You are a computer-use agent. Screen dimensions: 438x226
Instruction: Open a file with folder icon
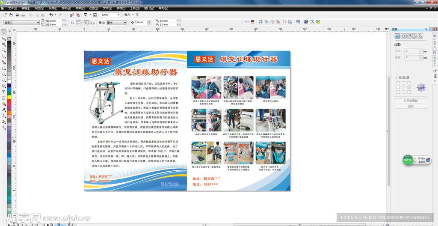[x=11, y=15]
